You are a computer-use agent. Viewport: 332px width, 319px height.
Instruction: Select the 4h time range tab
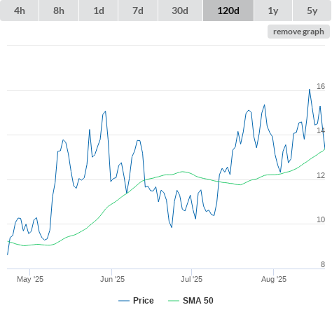coord(20,11)
